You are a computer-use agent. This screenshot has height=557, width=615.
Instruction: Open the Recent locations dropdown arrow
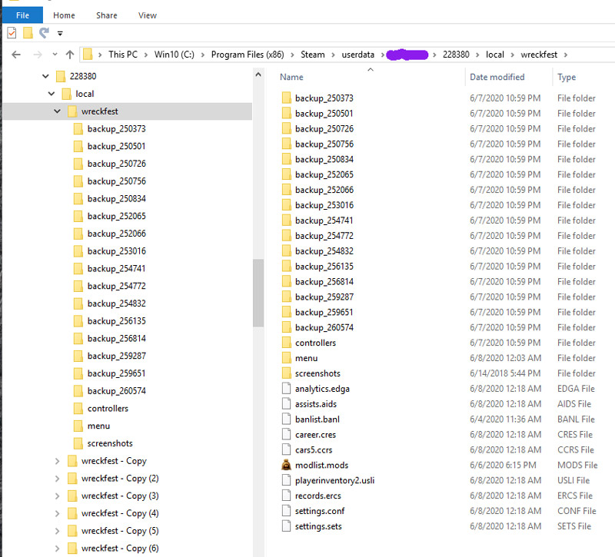(55, 55)
